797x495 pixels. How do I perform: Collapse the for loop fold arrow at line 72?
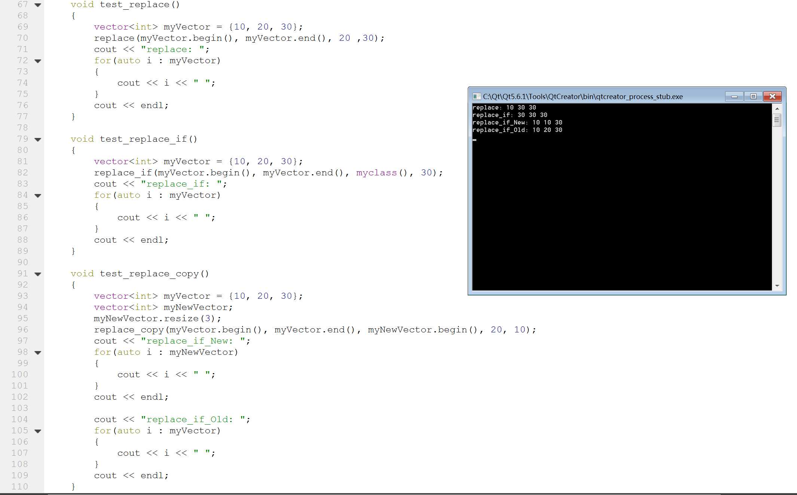(x=38, y=61)
